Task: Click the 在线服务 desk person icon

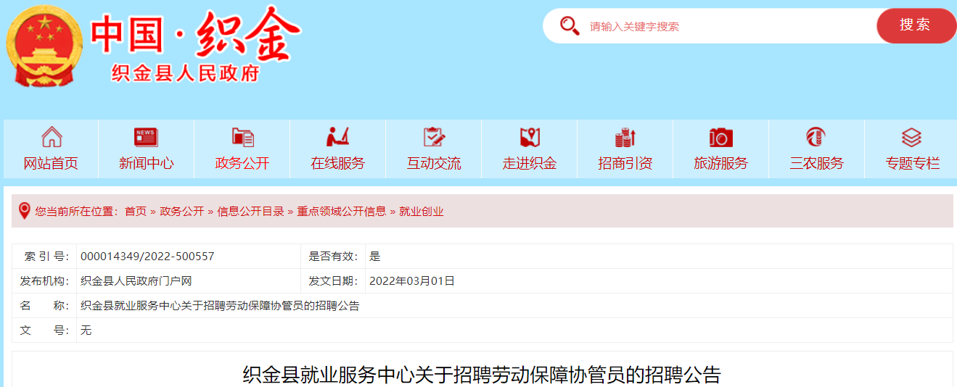Action: (x=337, y=137)
